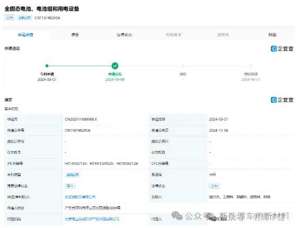Open the 法律状态 tab
The width and height of the screenshot is (299, 228).
[124, 35]
